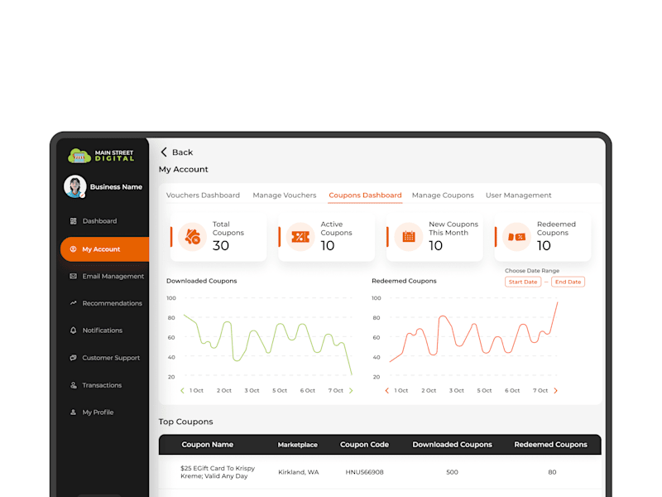Click the Dashboard grid icon
The image size is (662, 497).
coord(74,221)
